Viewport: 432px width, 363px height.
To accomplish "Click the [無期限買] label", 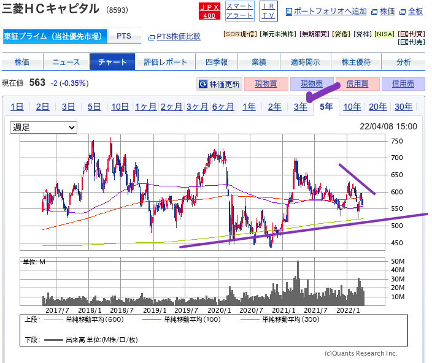I will tap(315, 34).
